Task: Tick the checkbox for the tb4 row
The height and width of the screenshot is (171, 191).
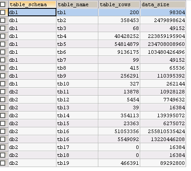Action: pos(3,36)
